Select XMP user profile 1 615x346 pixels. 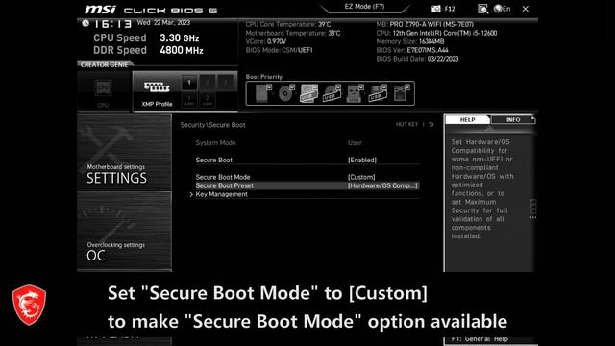pyautogui.click(x=189, y=100)
